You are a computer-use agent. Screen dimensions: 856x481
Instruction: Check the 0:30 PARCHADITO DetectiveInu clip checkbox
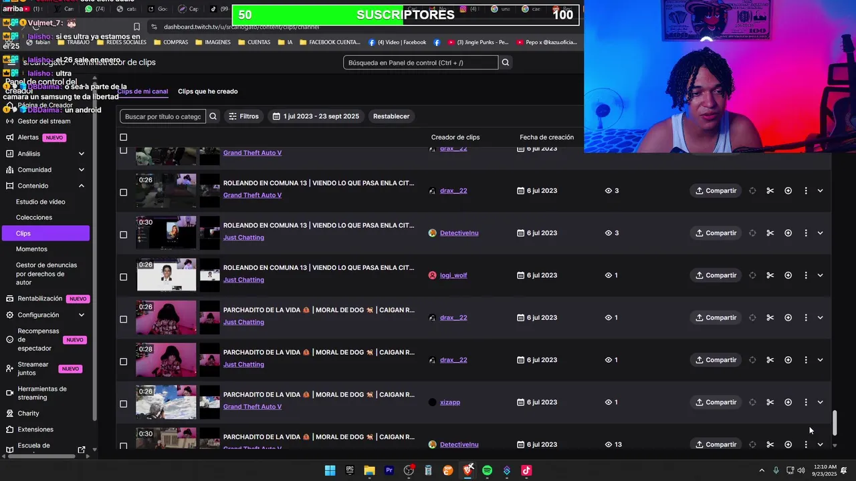coord(123,446)
